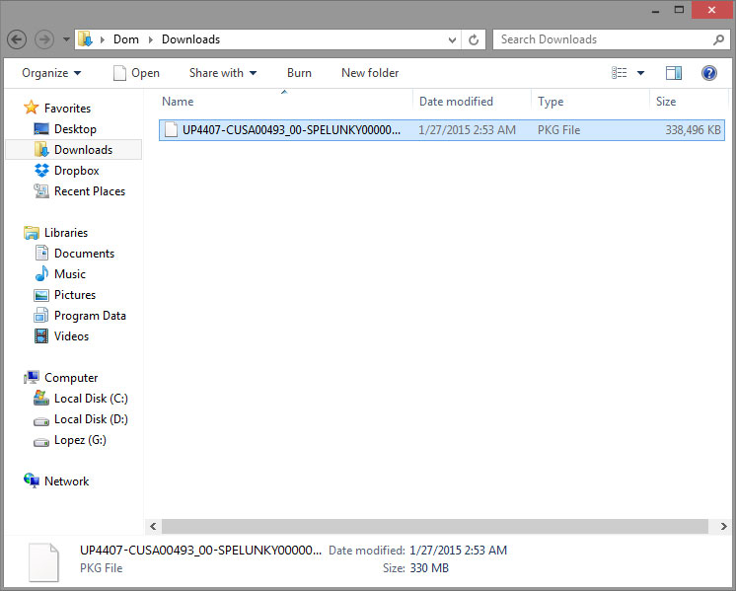This screenshot has height=591, width=736.
Task: Create a New folder
Action: click(x=370, y=73)
